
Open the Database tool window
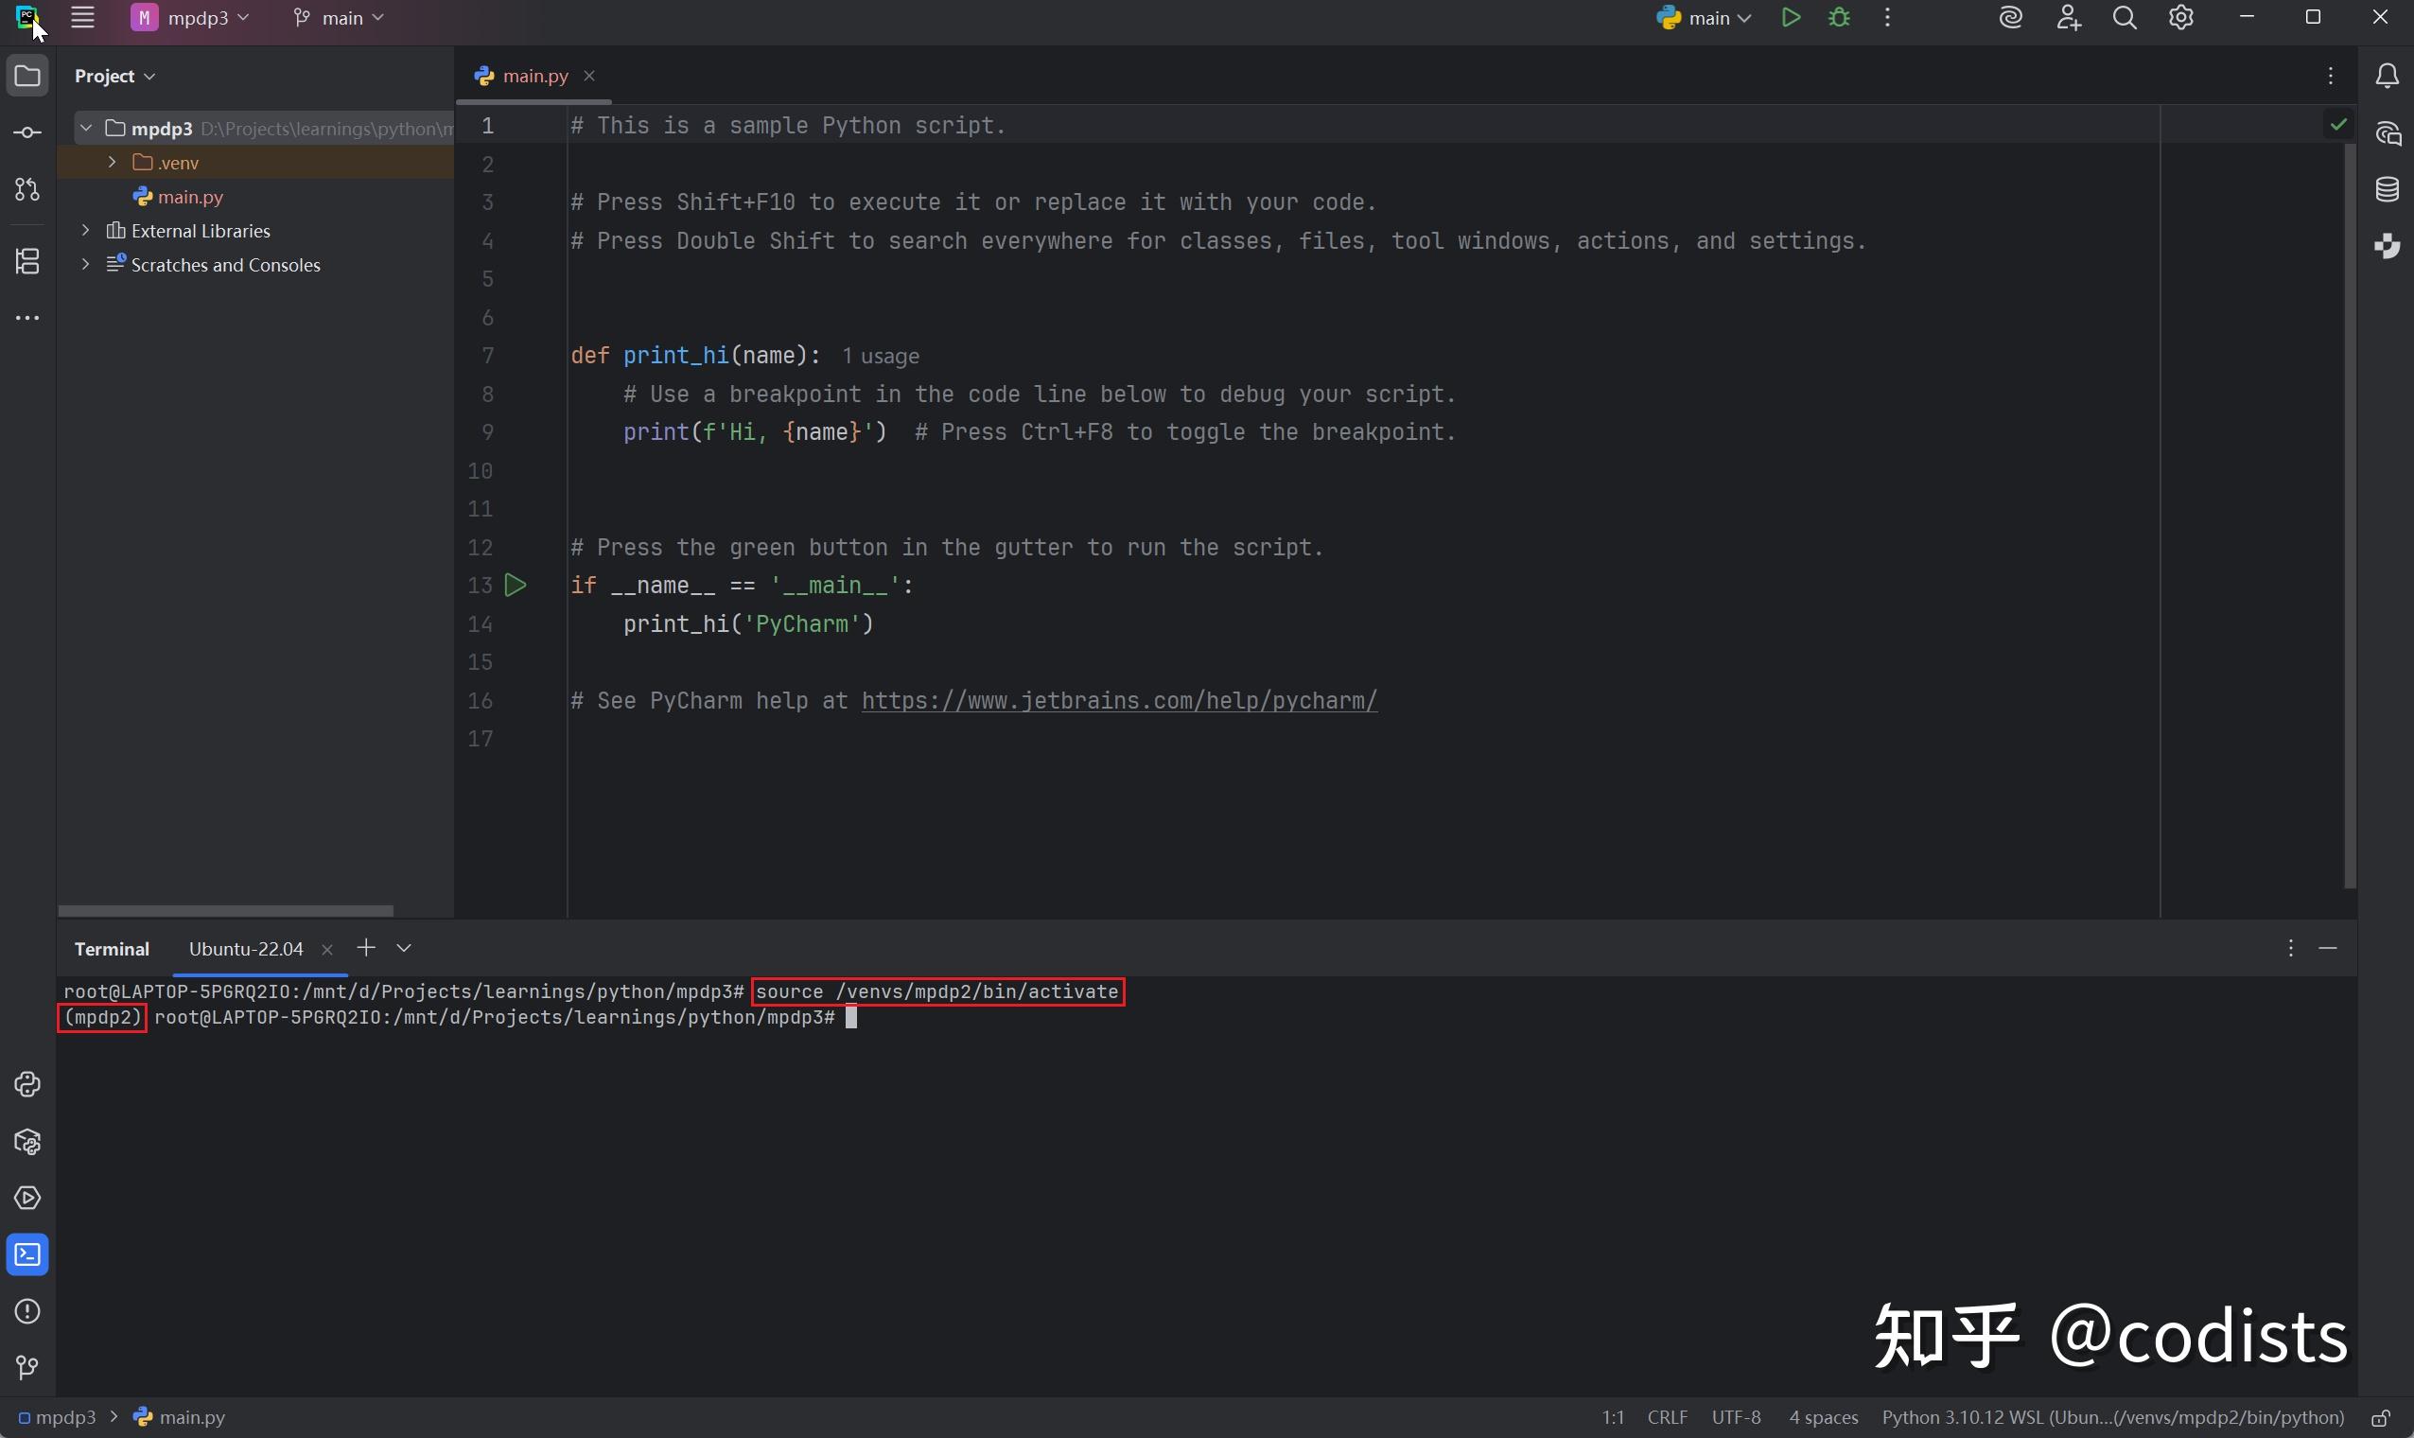click(2388, 190)
